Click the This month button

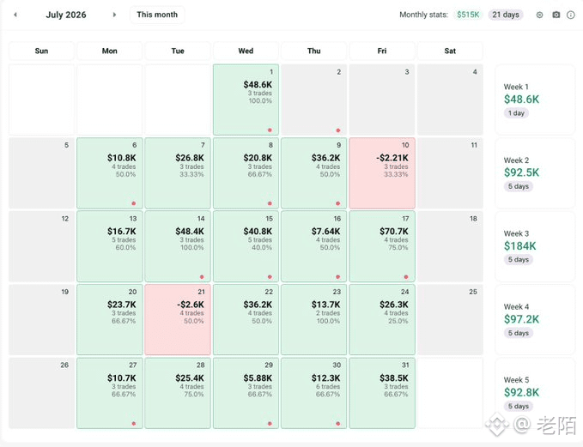[x=157, y=15]
